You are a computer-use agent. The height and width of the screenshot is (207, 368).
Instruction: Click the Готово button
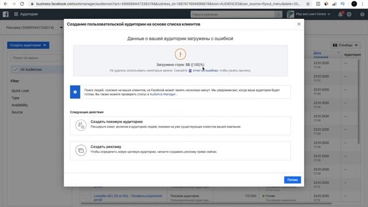(293, 180)
